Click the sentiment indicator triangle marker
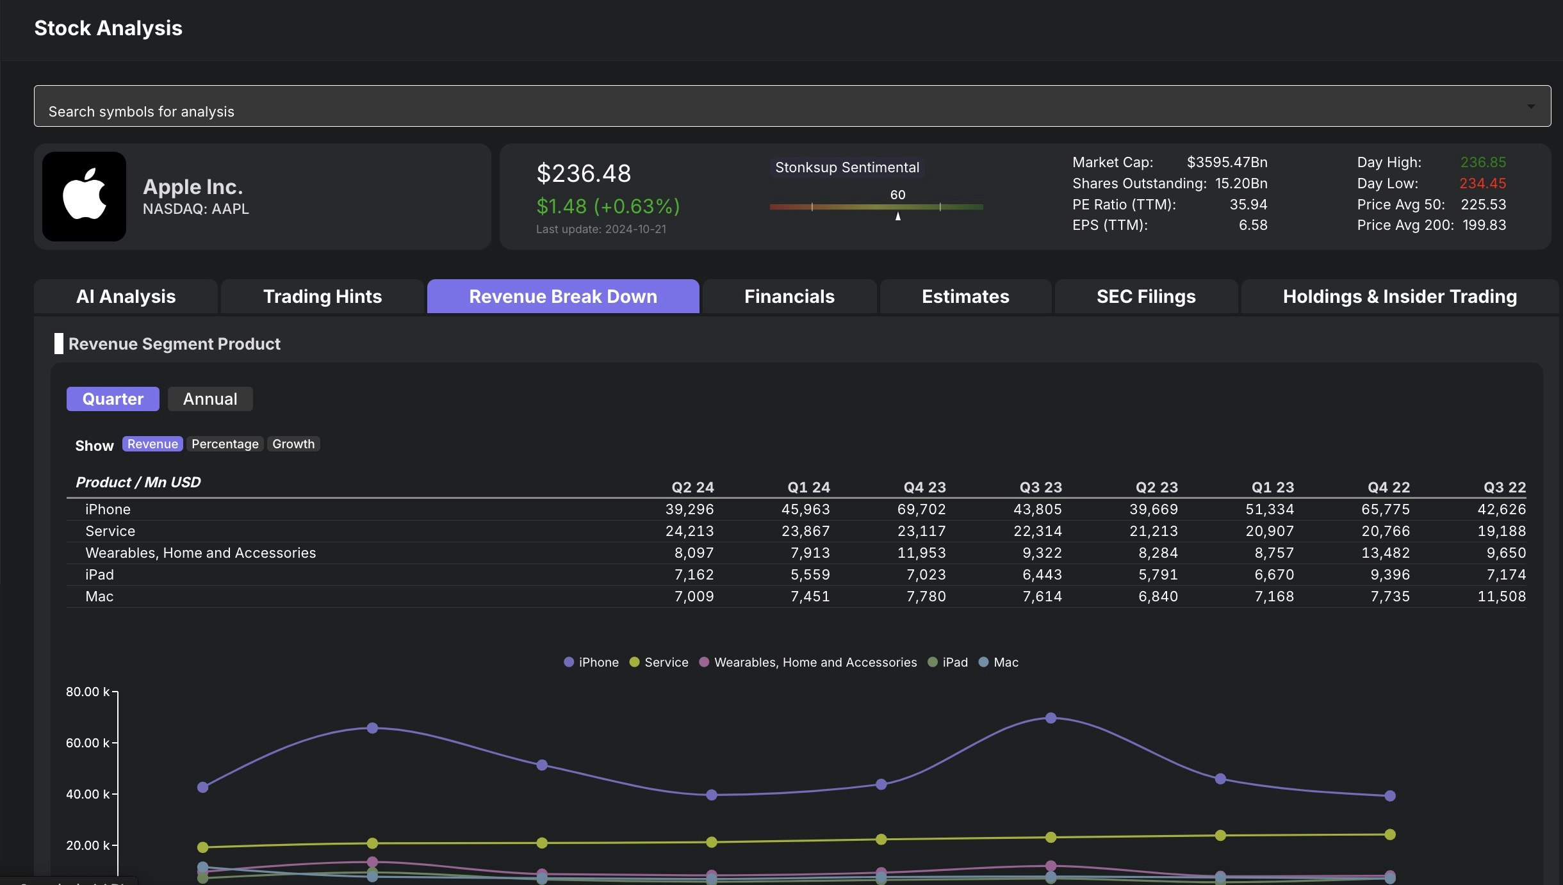 [x=898, y=216]
